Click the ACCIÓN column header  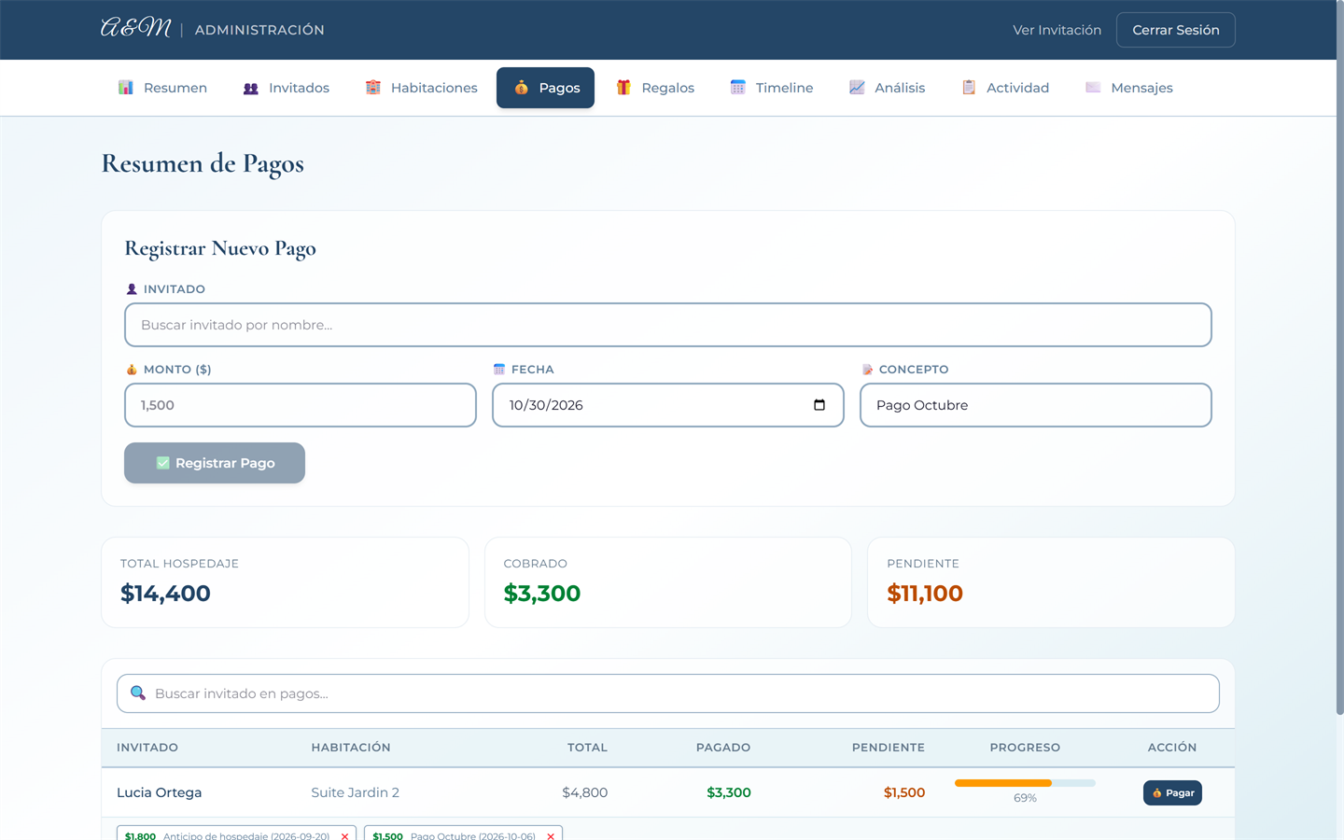coord(1172,748)
